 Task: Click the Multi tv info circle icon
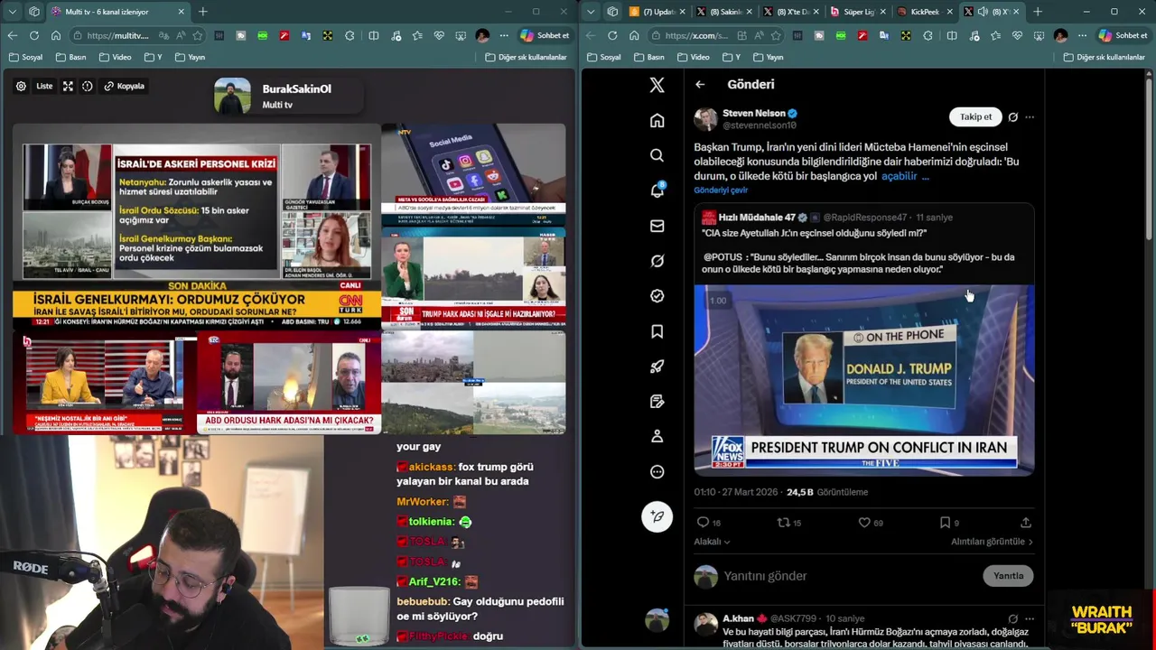pos(87,86)
